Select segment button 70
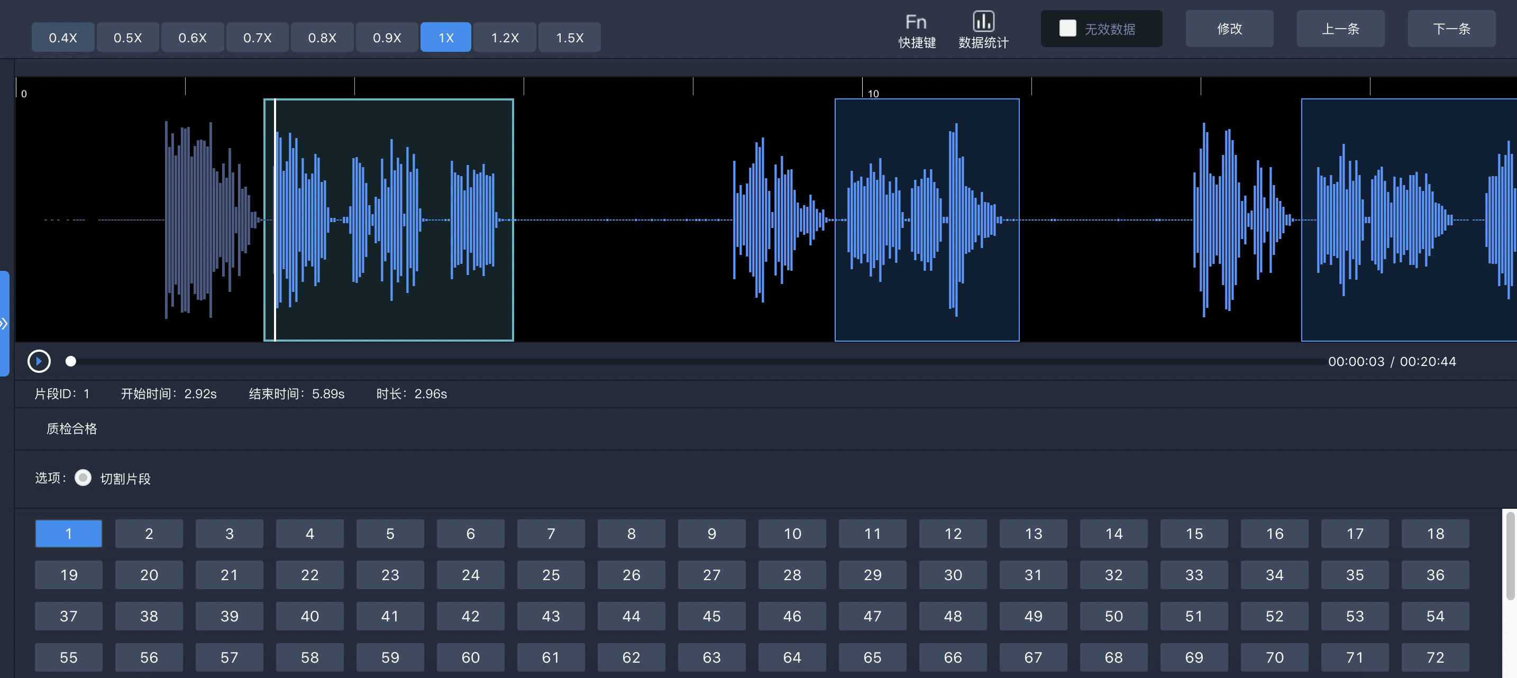The height and width of the screenshot is (678, 1517). point(1274,657)
